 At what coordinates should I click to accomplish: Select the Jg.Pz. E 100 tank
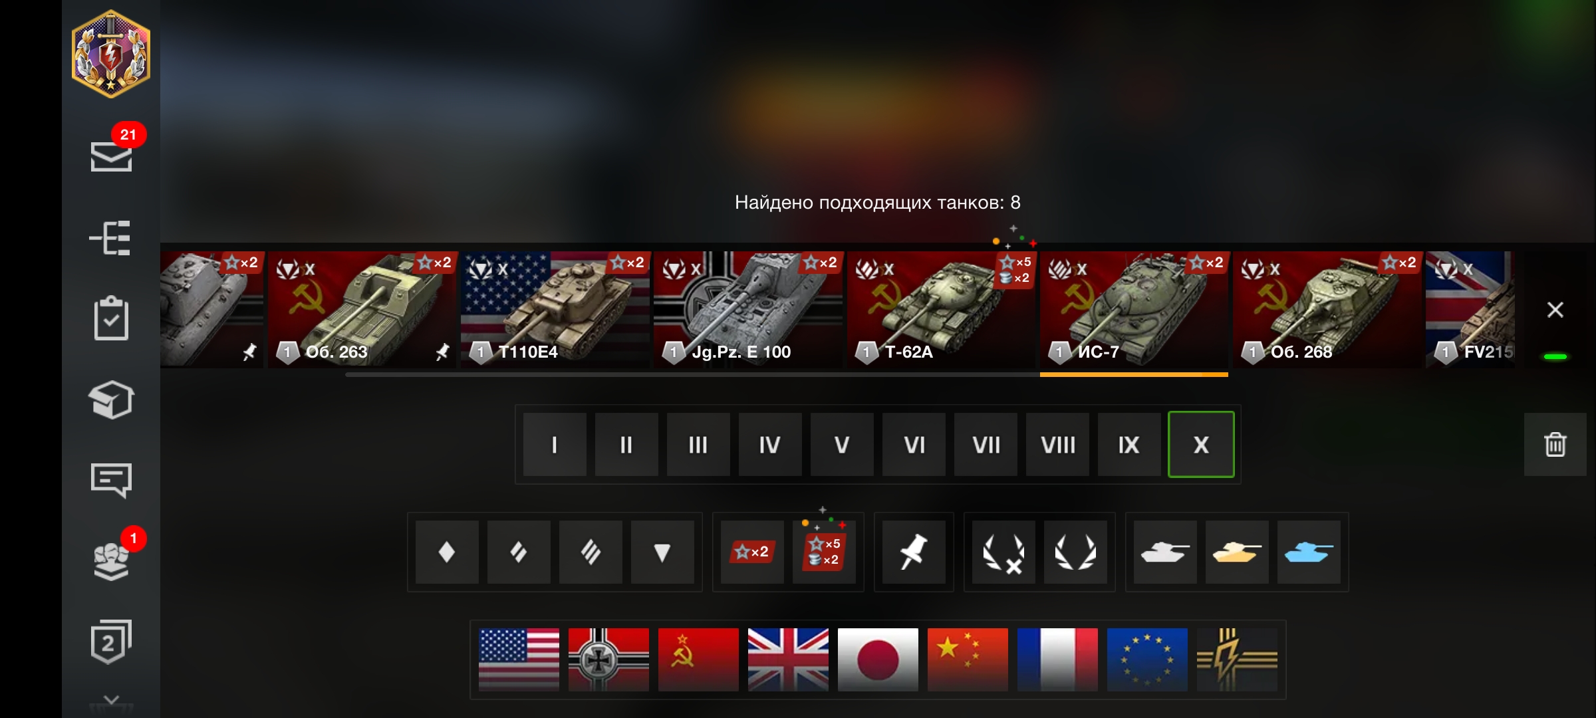[x=748, y=310]
